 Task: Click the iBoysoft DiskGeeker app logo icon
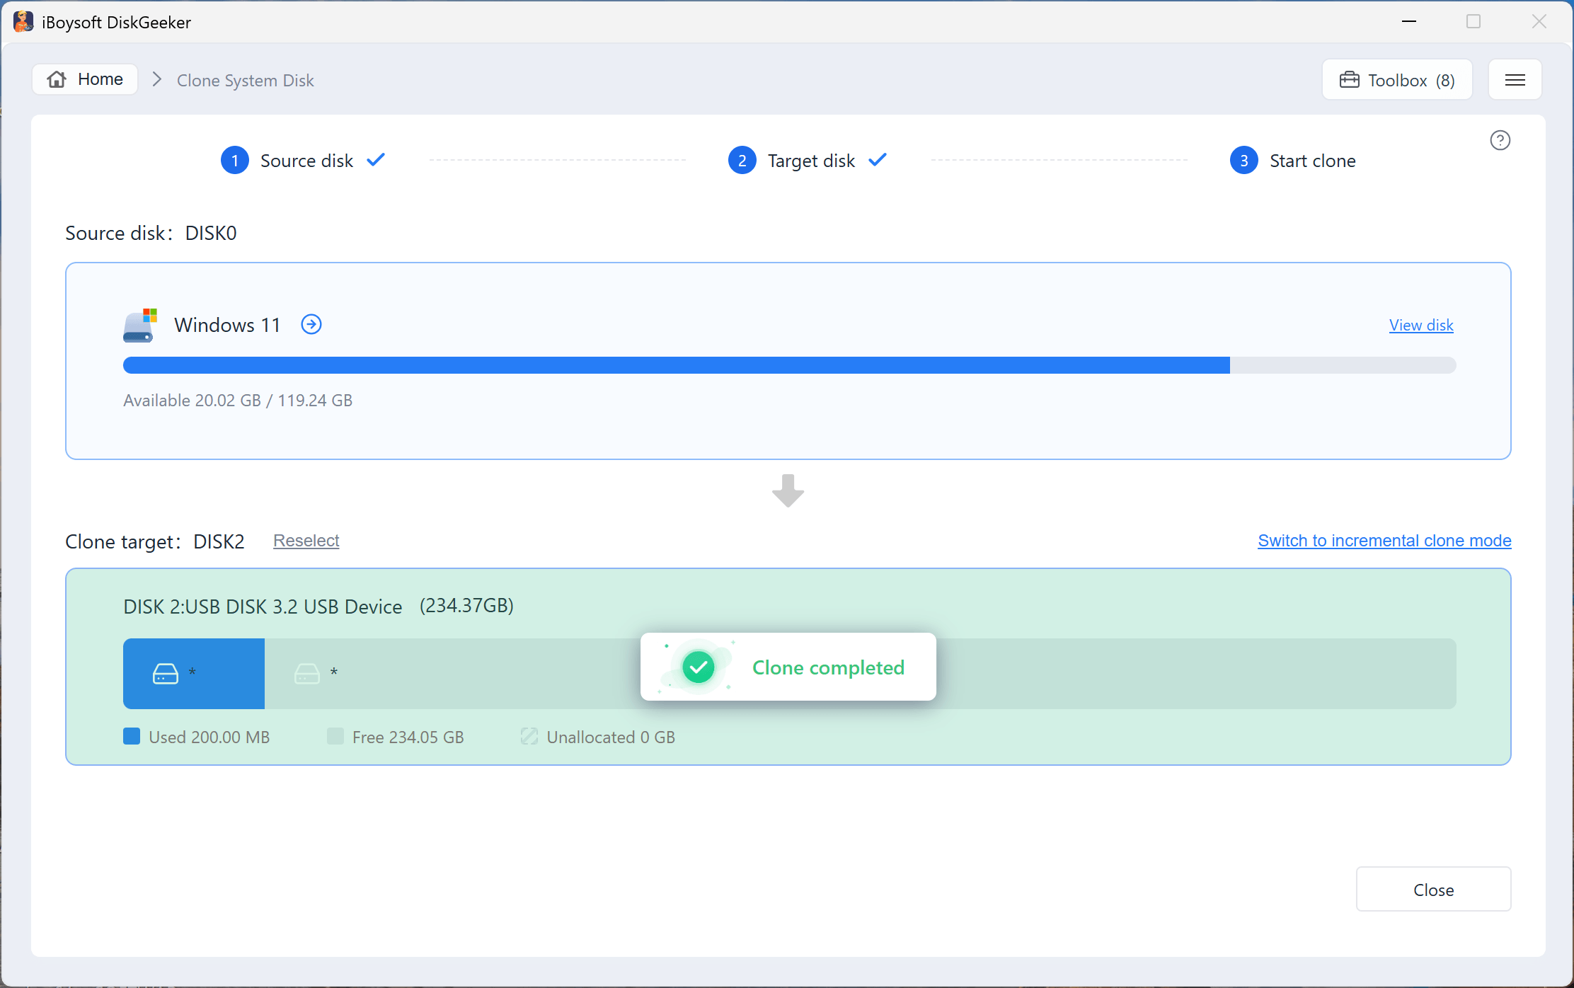click(23, 22)
